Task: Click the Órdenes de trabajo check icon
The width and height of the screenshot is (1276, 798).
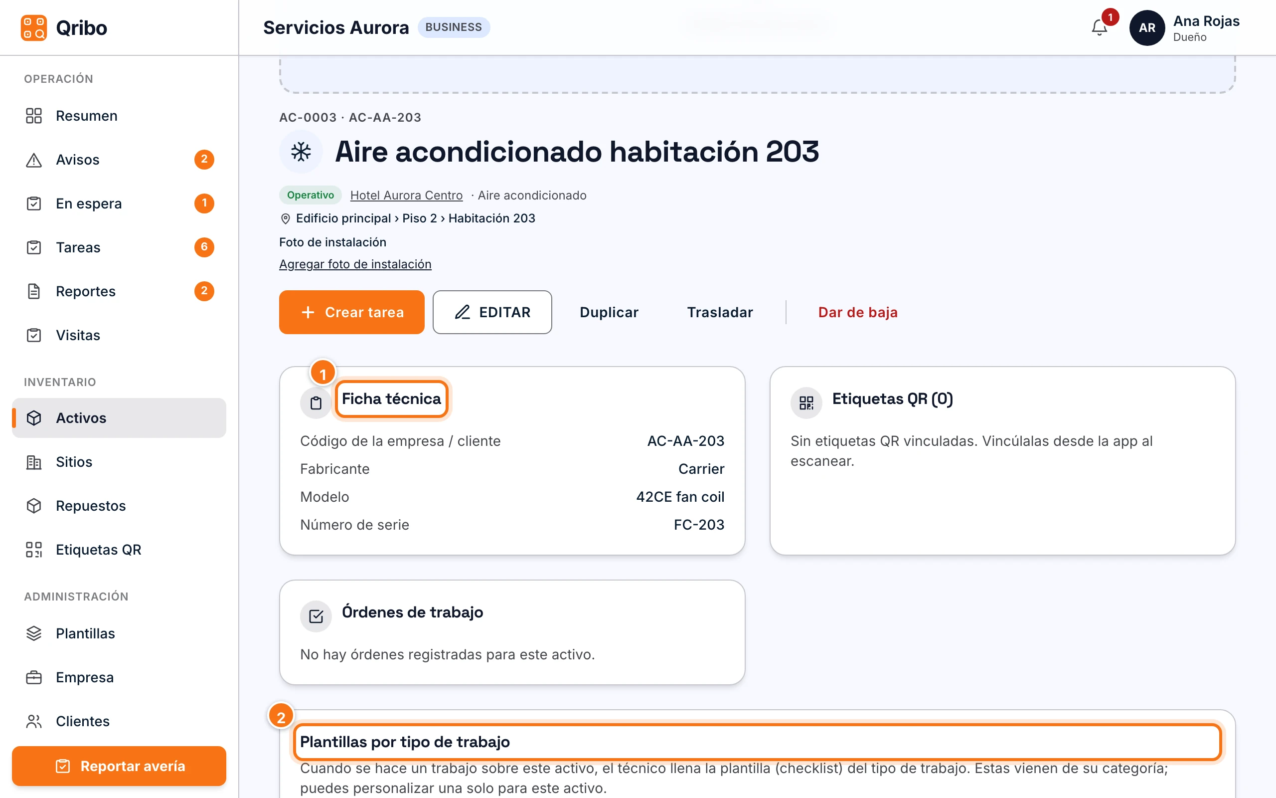Action: tap(316, 616)
